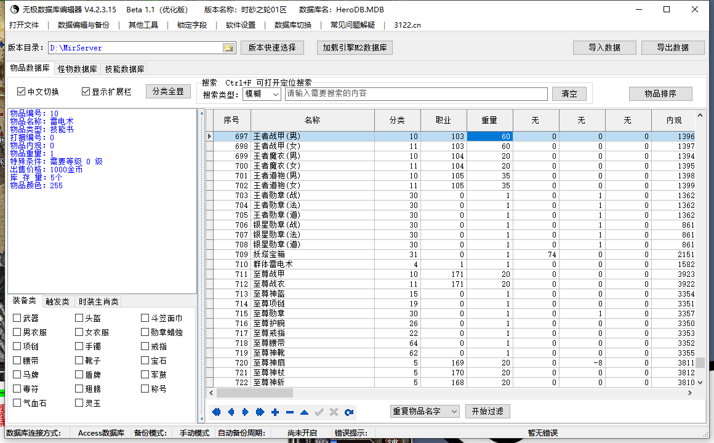Open the 触发类 tab
714x443 pixels.
(x=57, y=301)
